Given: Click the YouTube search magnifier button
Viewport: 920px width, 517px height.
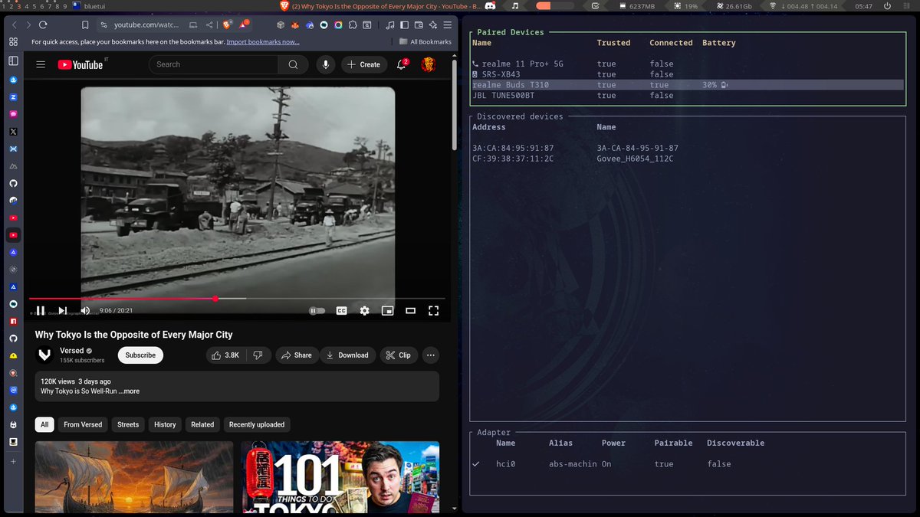Looking at the screenshot, I should pos(293,65).
